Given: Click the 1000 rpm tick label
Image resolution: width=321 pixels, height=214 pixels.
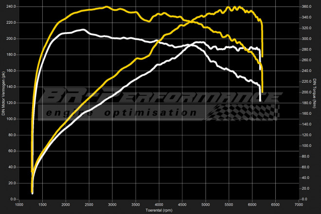Looking at the screenshot, I should click(19, 204).
